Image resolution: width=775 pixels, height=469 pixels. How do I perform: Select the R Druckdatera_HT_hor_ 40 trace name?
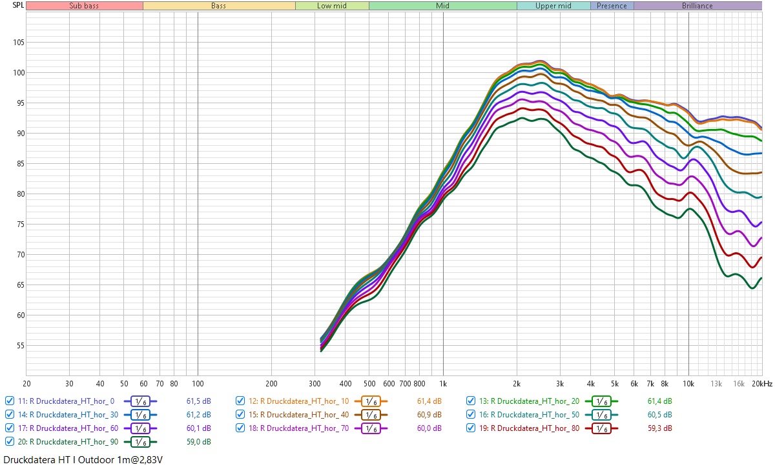[298, 415]
